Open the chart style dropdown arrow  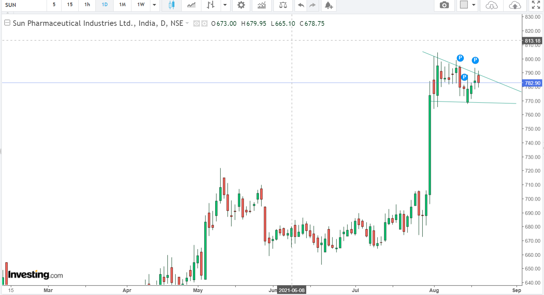(225, 5)
